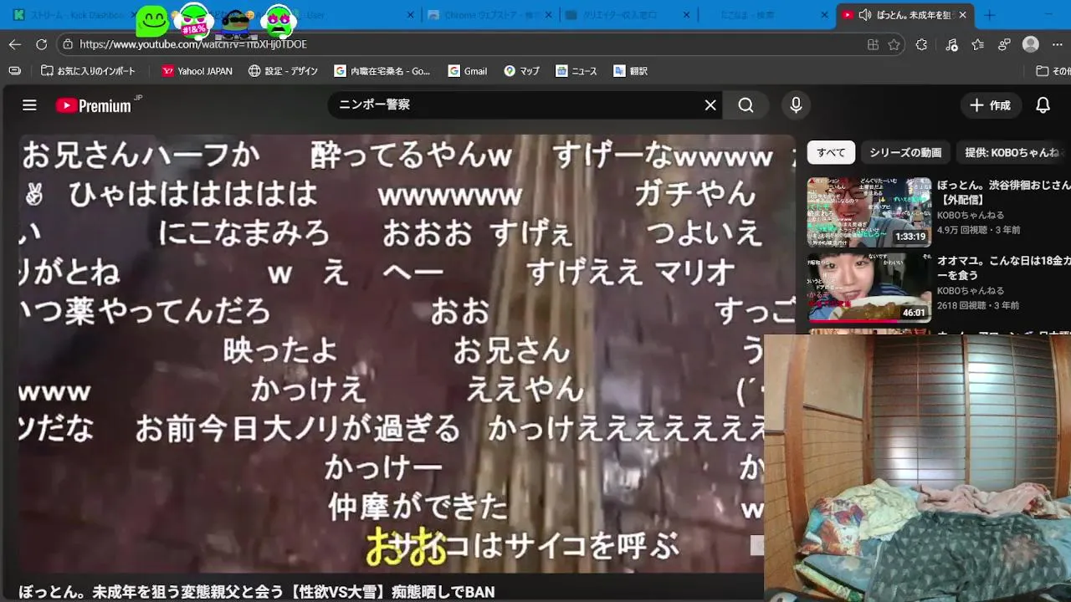
Task: Close the クリエイター収入窓口 tab
Action: [x=686, y=15]
